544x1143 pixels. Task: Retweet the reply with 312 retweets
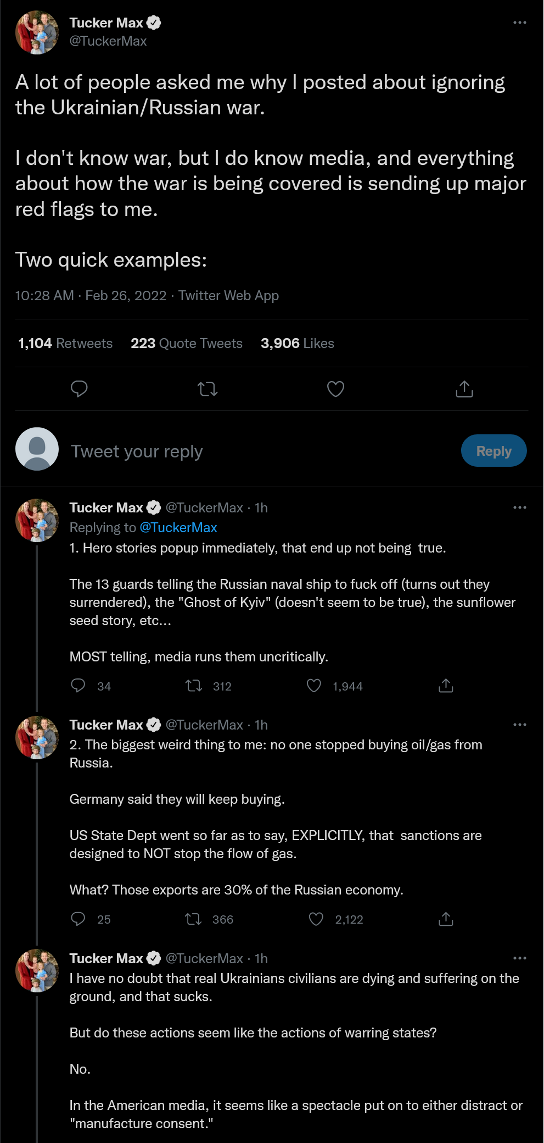click(x=194, y=686)
